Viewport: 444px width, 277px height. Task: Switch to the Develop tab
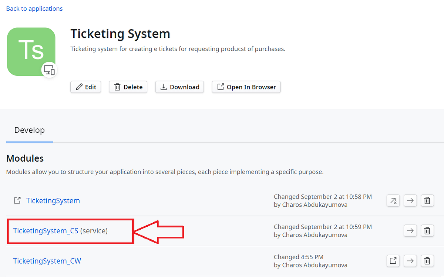click(x=29, y=130)
